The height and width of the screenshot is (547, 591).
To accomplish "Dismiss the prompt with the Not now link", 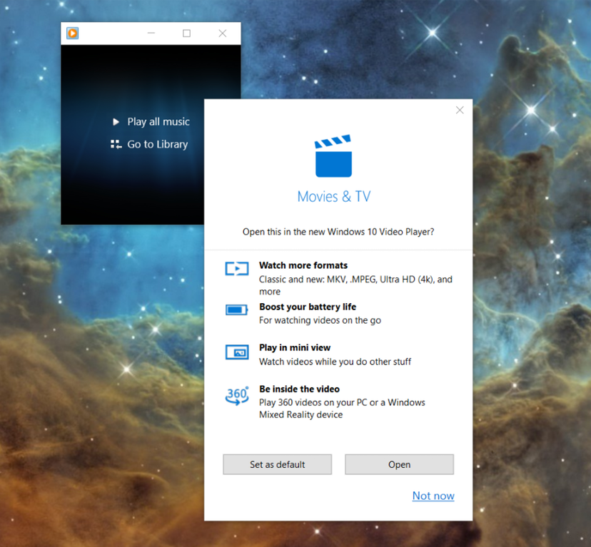I will 433,496.
